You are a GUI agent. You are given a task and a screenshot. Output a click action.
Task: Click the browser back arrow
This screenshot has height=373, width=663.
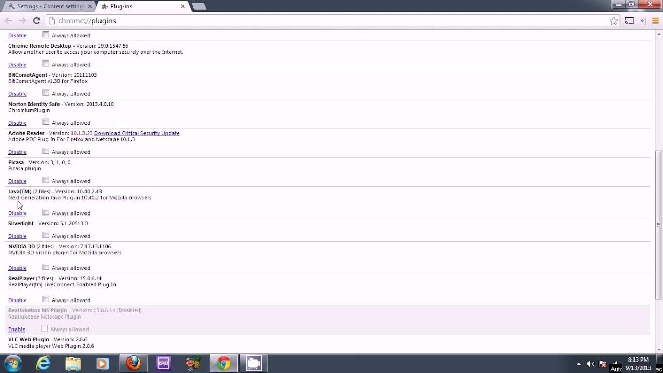tap(8, 21)
